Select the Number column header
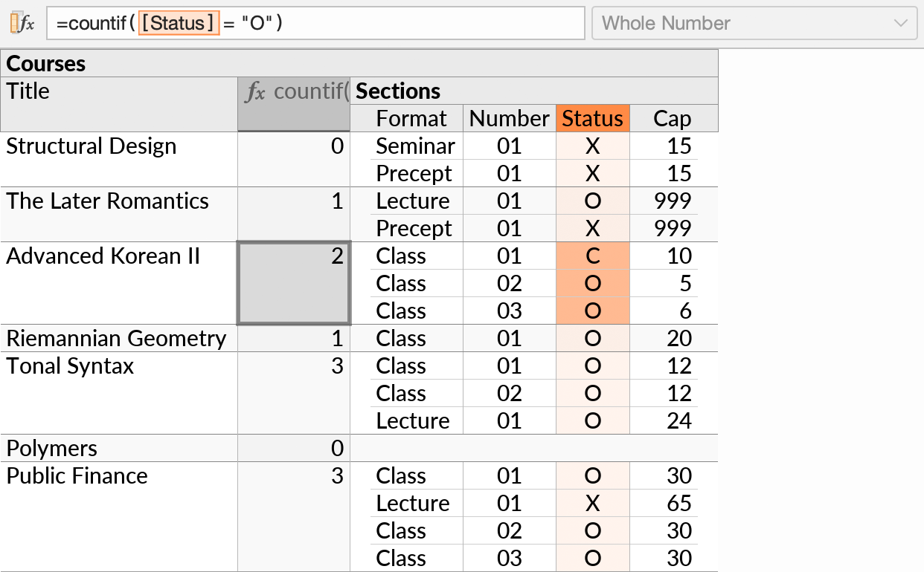 (509, 118)
